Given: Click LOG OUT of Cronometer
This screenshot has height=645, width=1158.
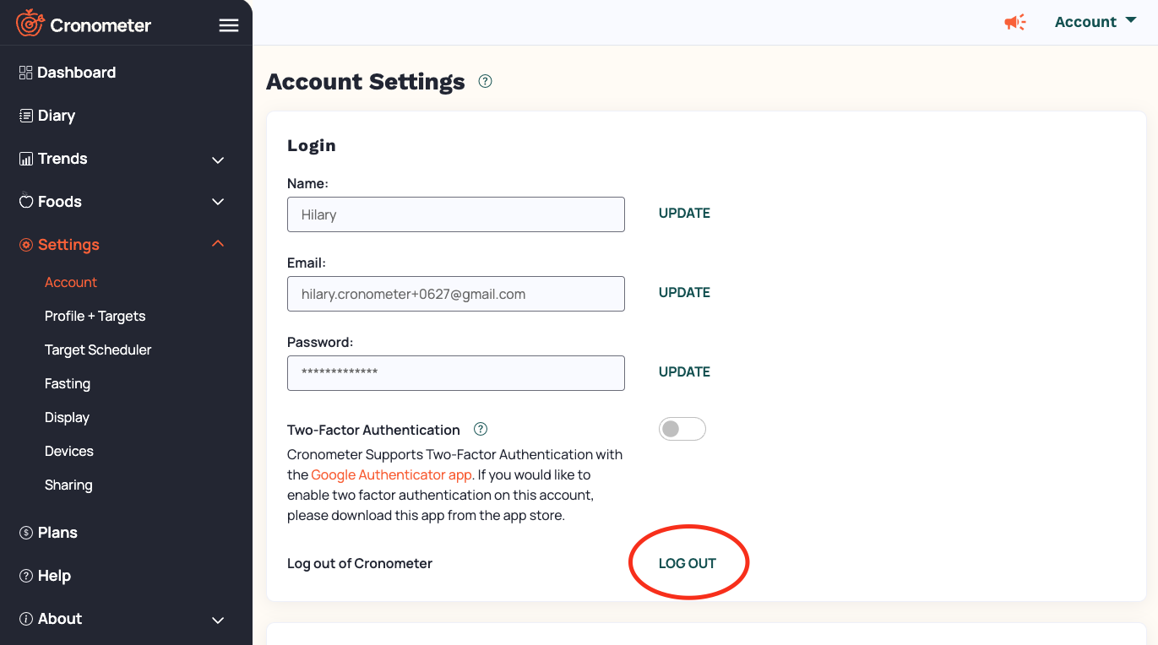Looking at the screenshot, I should [x=688, y=563].
